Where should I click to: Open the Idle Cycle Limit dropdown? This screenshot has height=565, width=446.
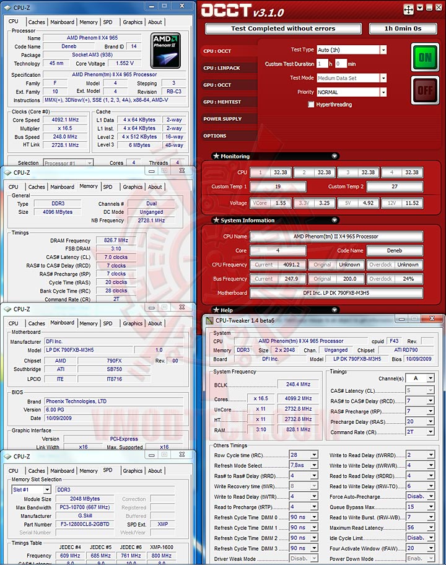(431, 538)
